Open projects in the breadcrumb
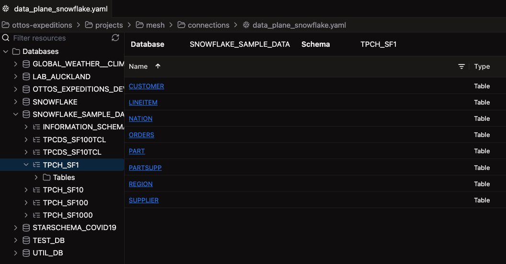The height and width of the screenshot is (264, 506). pos(109,25)
